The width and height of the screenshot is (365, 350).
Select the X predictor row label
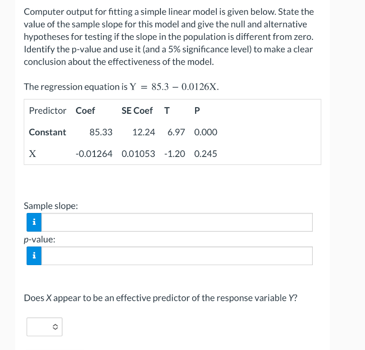pos(32,154)
